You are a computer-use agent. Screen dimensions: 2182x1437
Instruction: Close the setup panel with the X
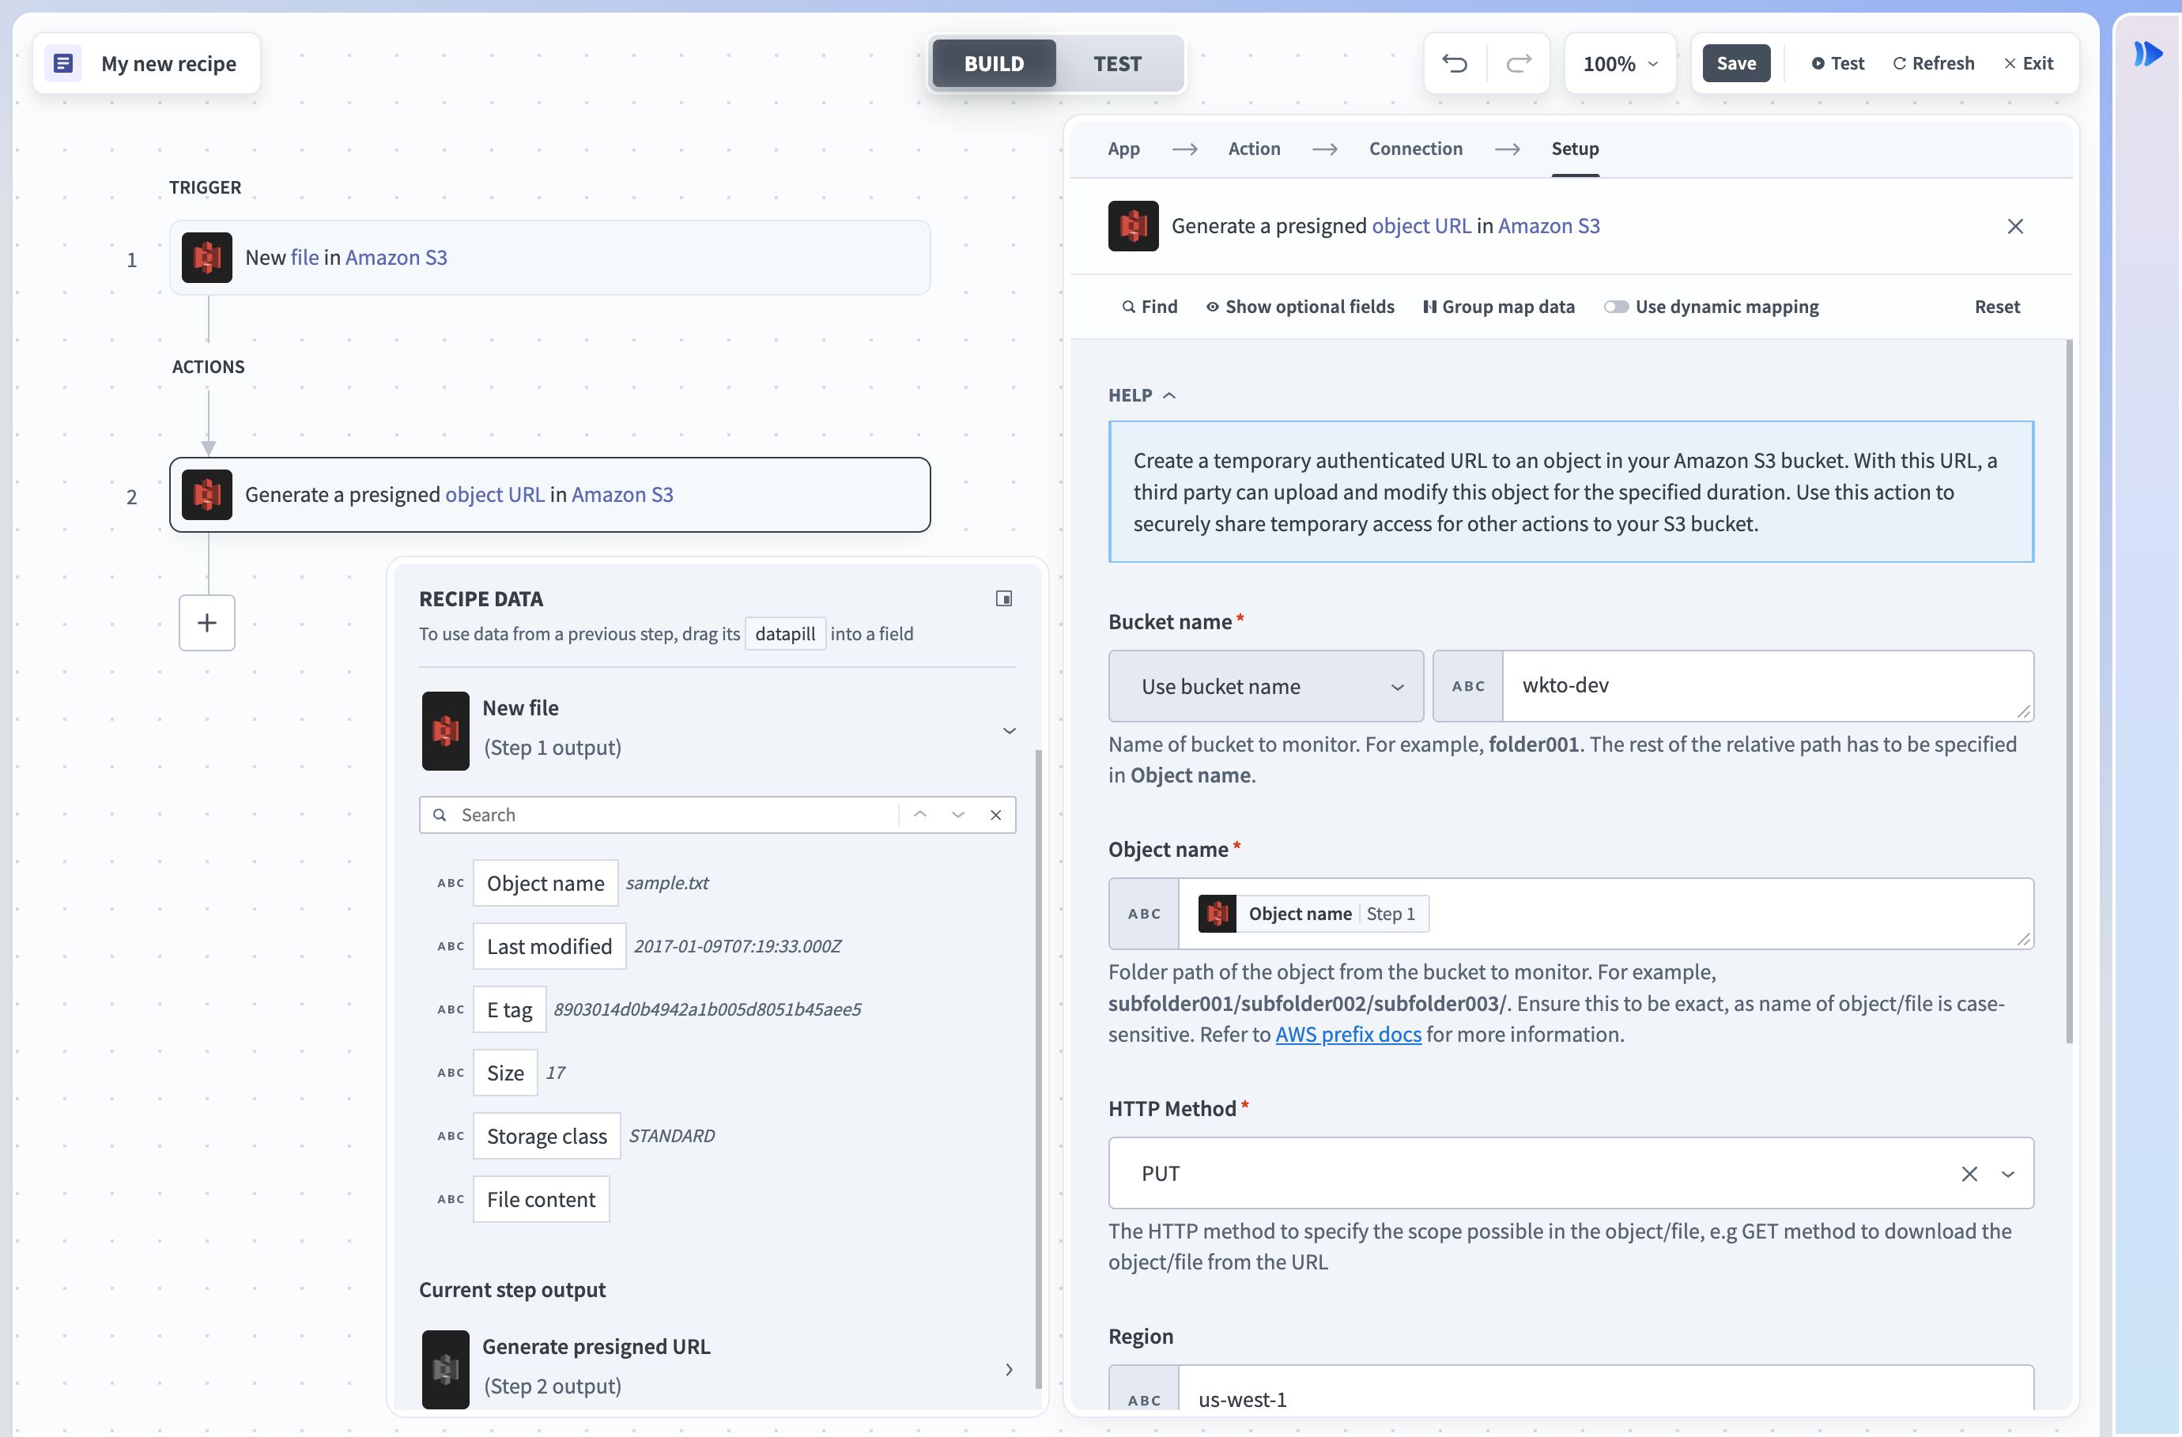(2015, 226)
